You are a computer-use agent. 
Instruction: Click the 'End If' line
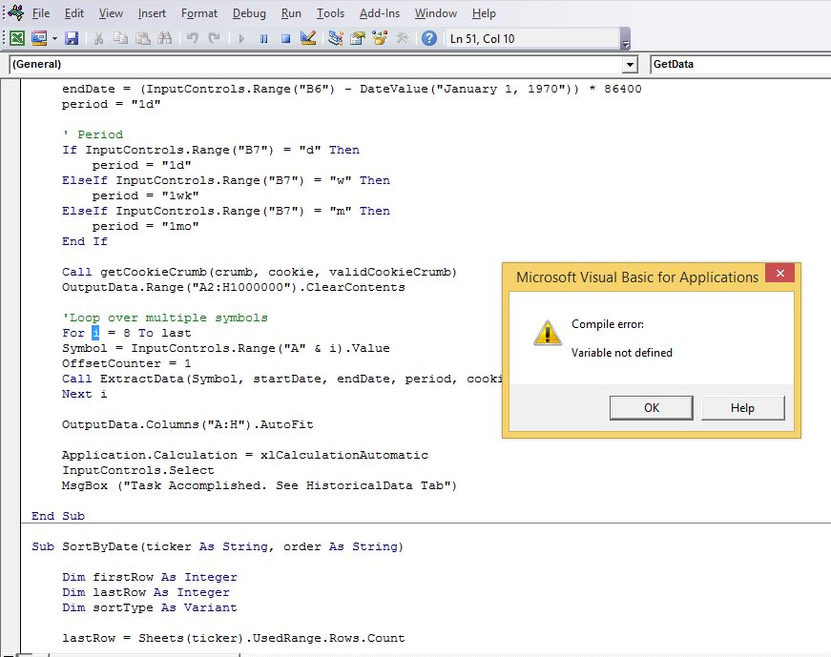pyautogui.click(x=84, y=241)
